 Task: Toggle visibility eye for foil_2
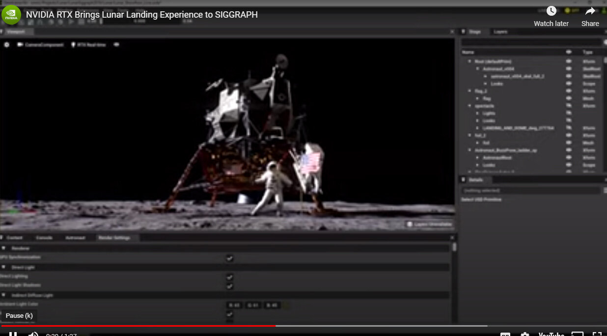[569, 135]
